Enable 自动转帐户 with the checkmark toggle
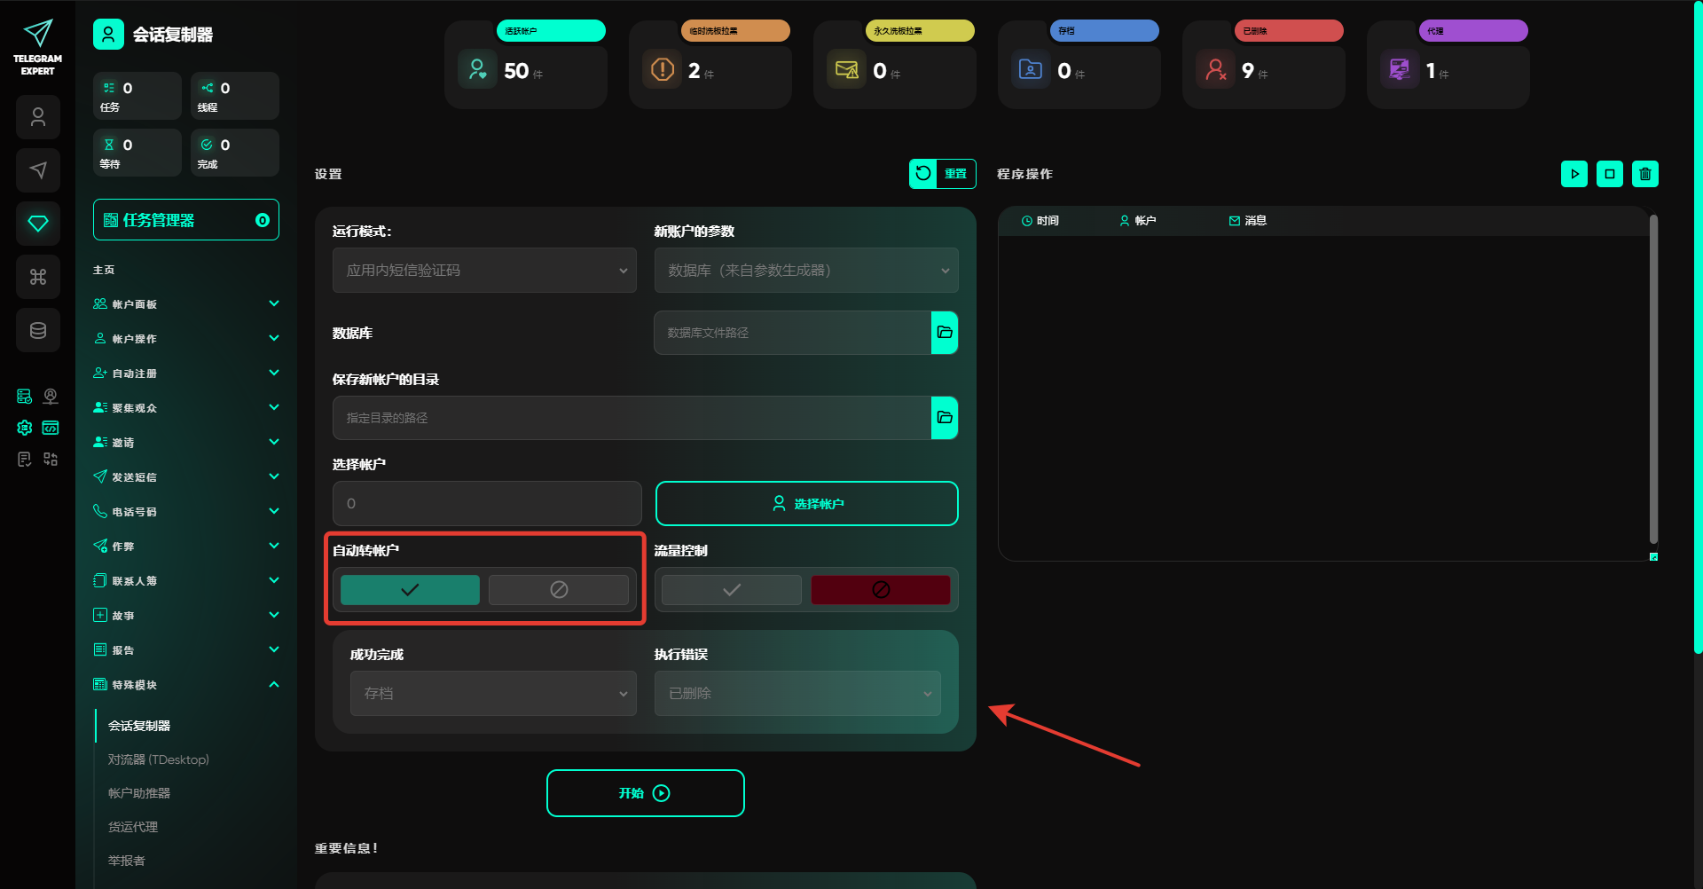Image resolution: width=1703 pixels, height=889 pixels. 410,590
